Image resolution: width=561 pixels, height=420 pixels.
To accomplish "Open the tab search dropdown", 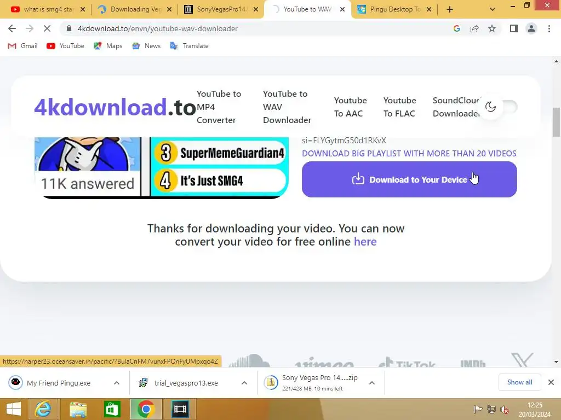I will tap(493, 9).
